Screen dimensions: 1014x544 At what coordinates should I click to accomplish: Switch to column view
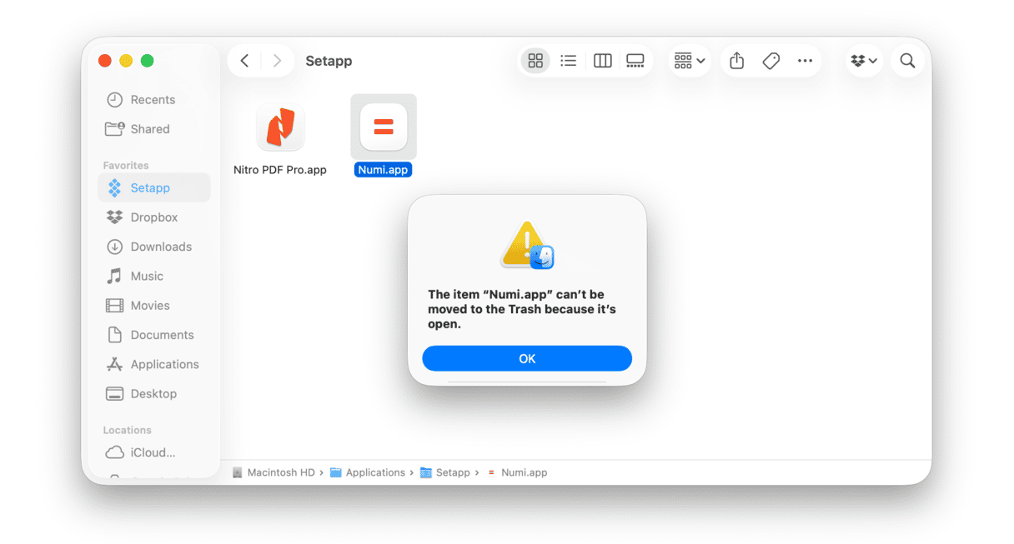click(602, 61)
